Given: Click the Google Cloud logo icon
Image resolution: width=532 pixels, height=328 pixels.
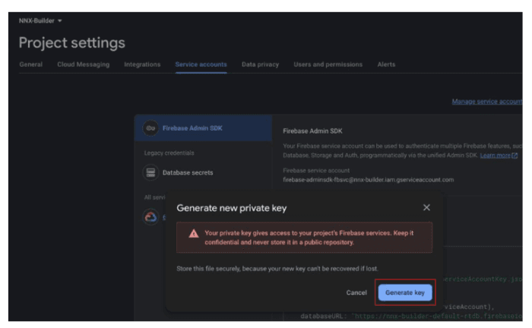Looking at the screenshot, I should pos(150,218).
